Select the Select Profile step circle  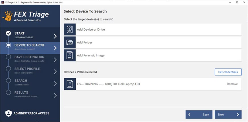(8, 69)
